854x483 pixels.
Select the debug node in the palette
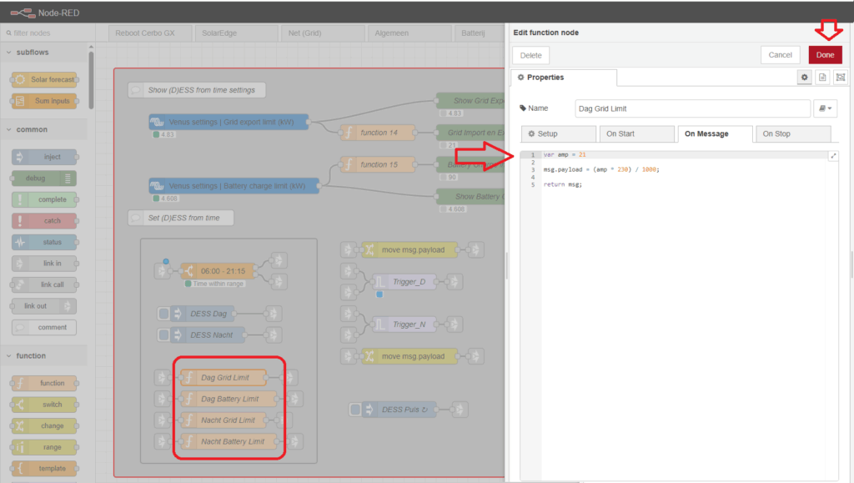[x=45, y=178]
